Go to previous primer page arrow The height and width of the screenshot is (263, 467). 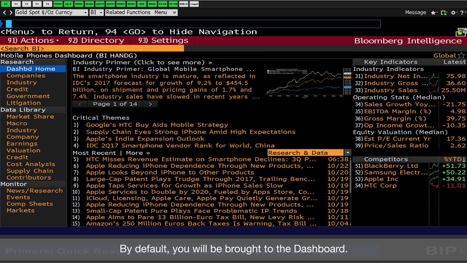coord(80,104)
